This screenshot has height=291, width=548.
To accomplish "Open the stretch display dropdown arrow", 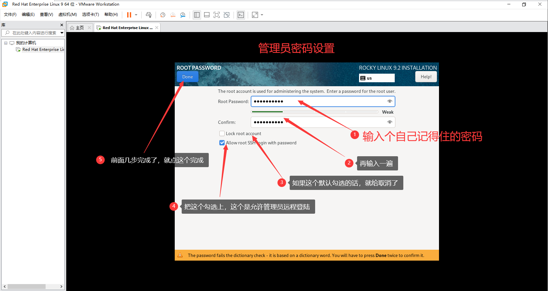I will point(262,15).
